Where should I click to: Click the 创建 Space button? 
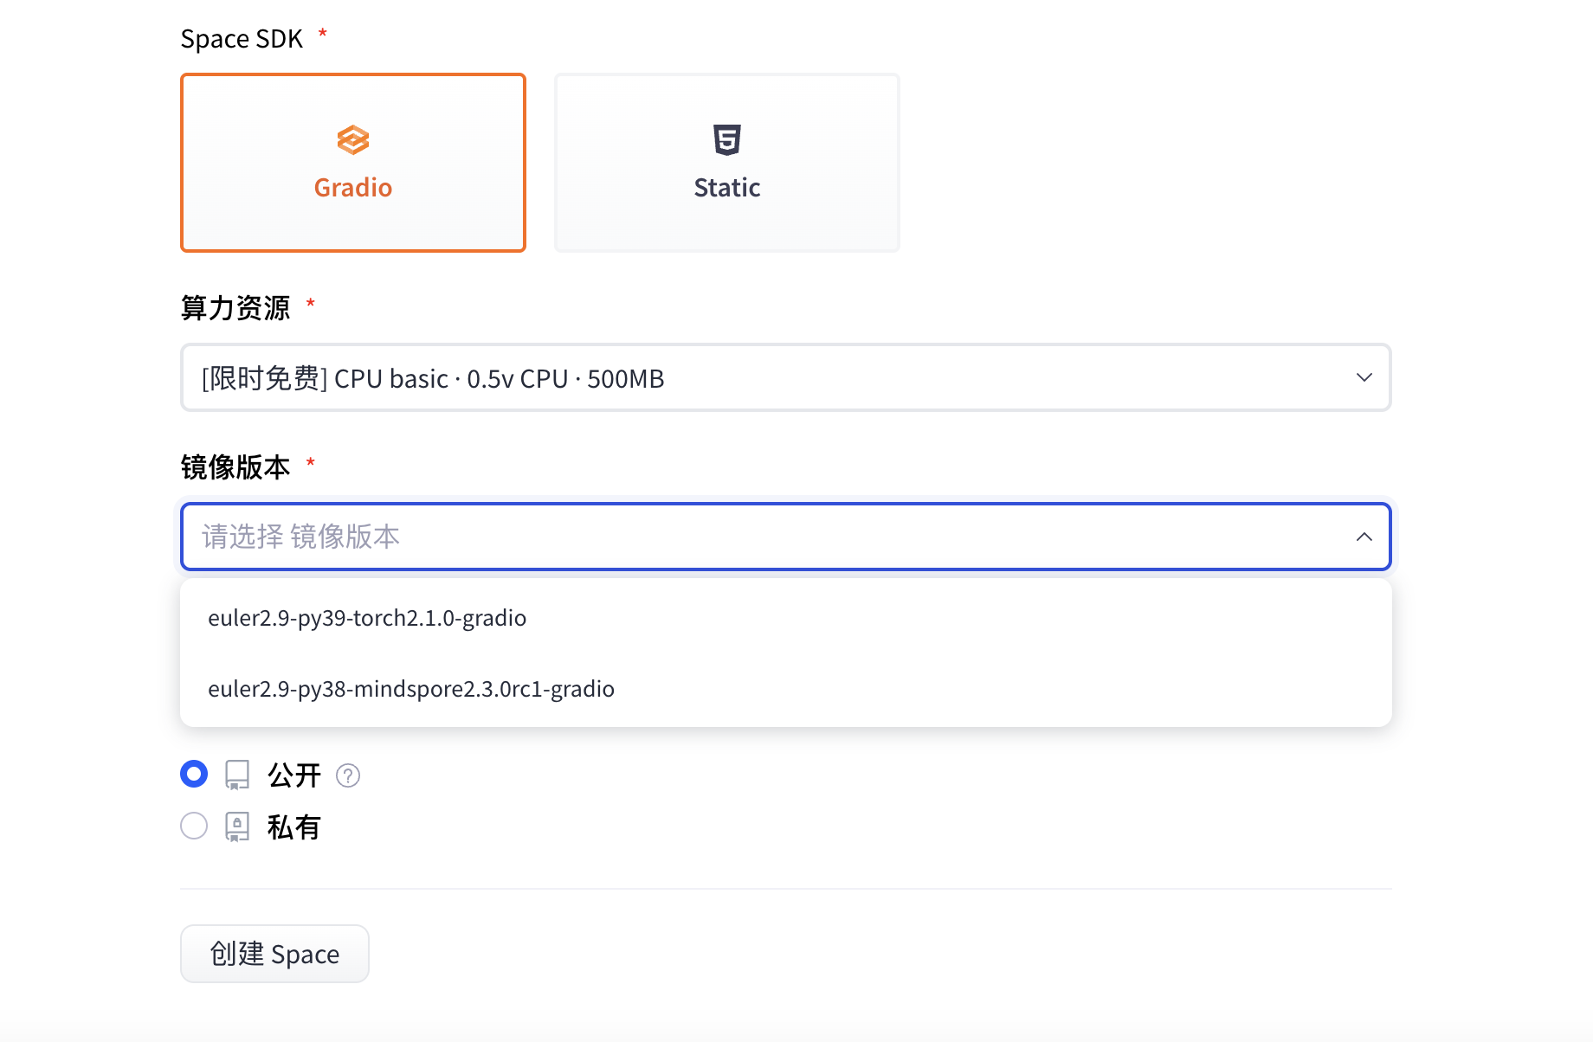click(x=274, y=954)
